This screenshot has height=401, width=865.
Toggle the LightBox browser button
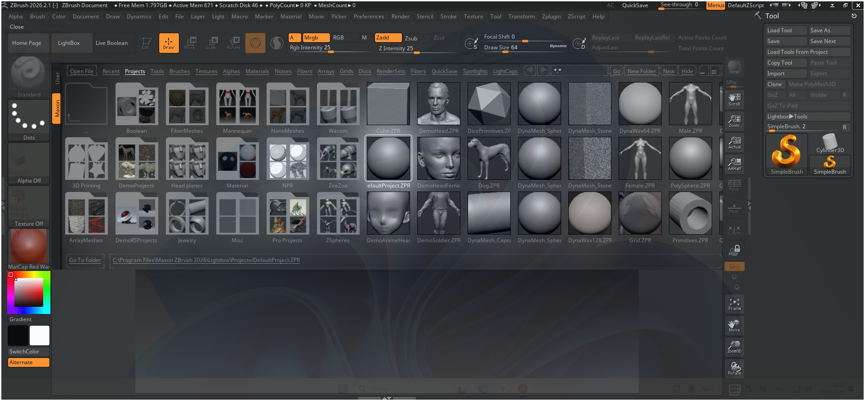(x=72, y=43)
